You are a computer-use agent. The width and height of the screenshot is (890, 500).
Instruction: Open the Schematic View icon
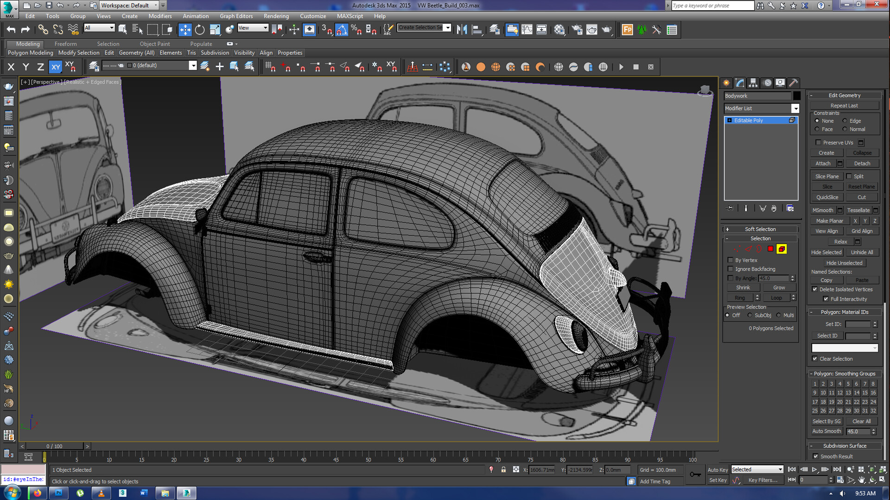541,30
